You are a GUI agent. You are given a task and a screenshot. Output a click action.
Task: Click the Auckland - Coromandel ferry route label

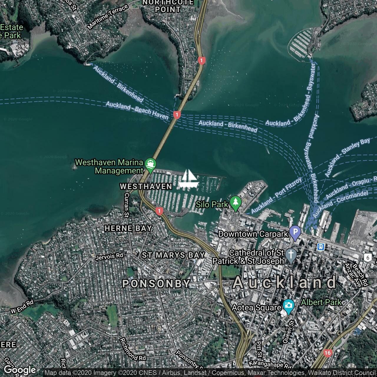tap(340, 204)
